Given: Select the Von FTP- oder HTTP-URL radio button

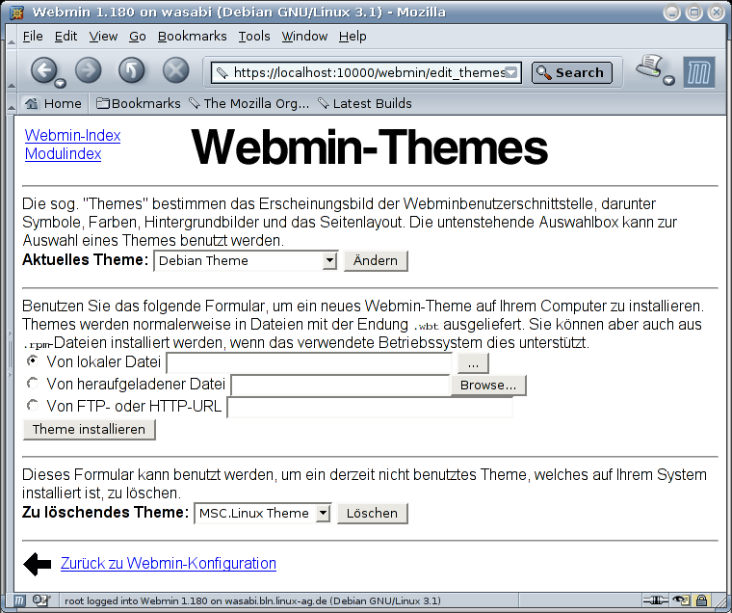Looking at the screenshot, I should [x=33, y=405].
